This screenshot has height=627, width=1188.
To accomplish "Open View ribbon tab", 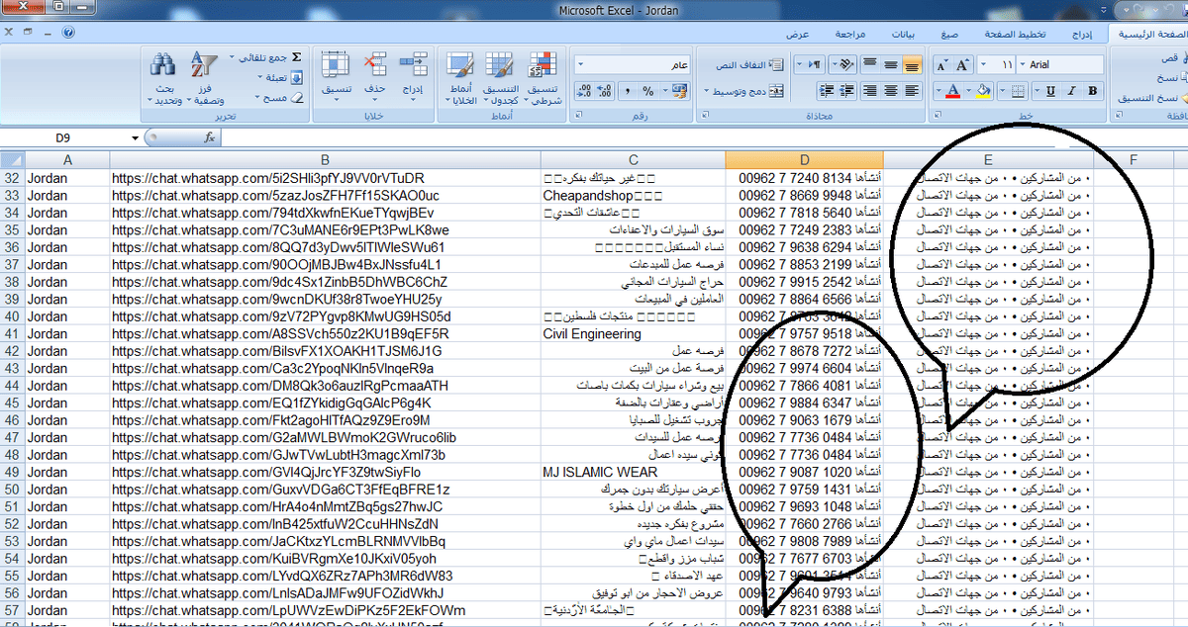I will point(798,34).
